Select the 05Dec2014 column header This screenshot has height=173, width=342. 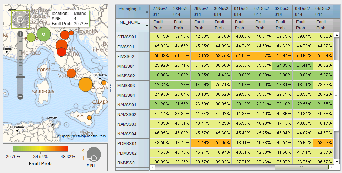pos(323,12)
